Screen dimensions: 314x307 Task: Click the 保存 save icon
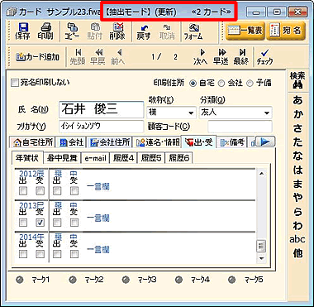(22, 31)
